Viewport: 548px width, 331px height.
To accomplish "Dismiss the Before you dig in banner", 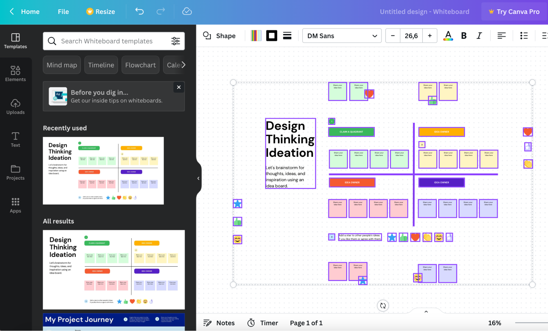I will 179,87.
